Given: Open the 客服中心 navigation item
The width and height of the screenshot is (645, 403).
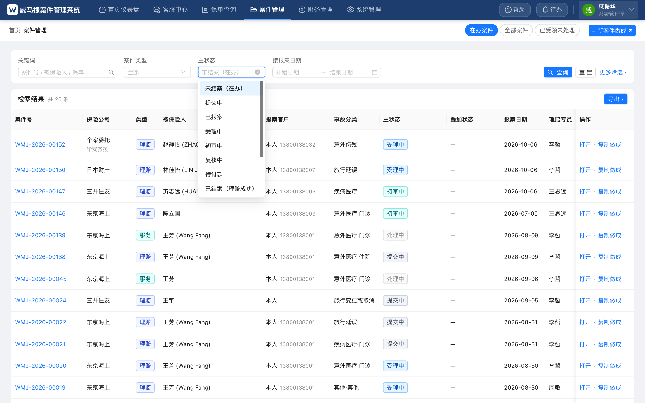Looking at the screenshot, I should [171, 10].
